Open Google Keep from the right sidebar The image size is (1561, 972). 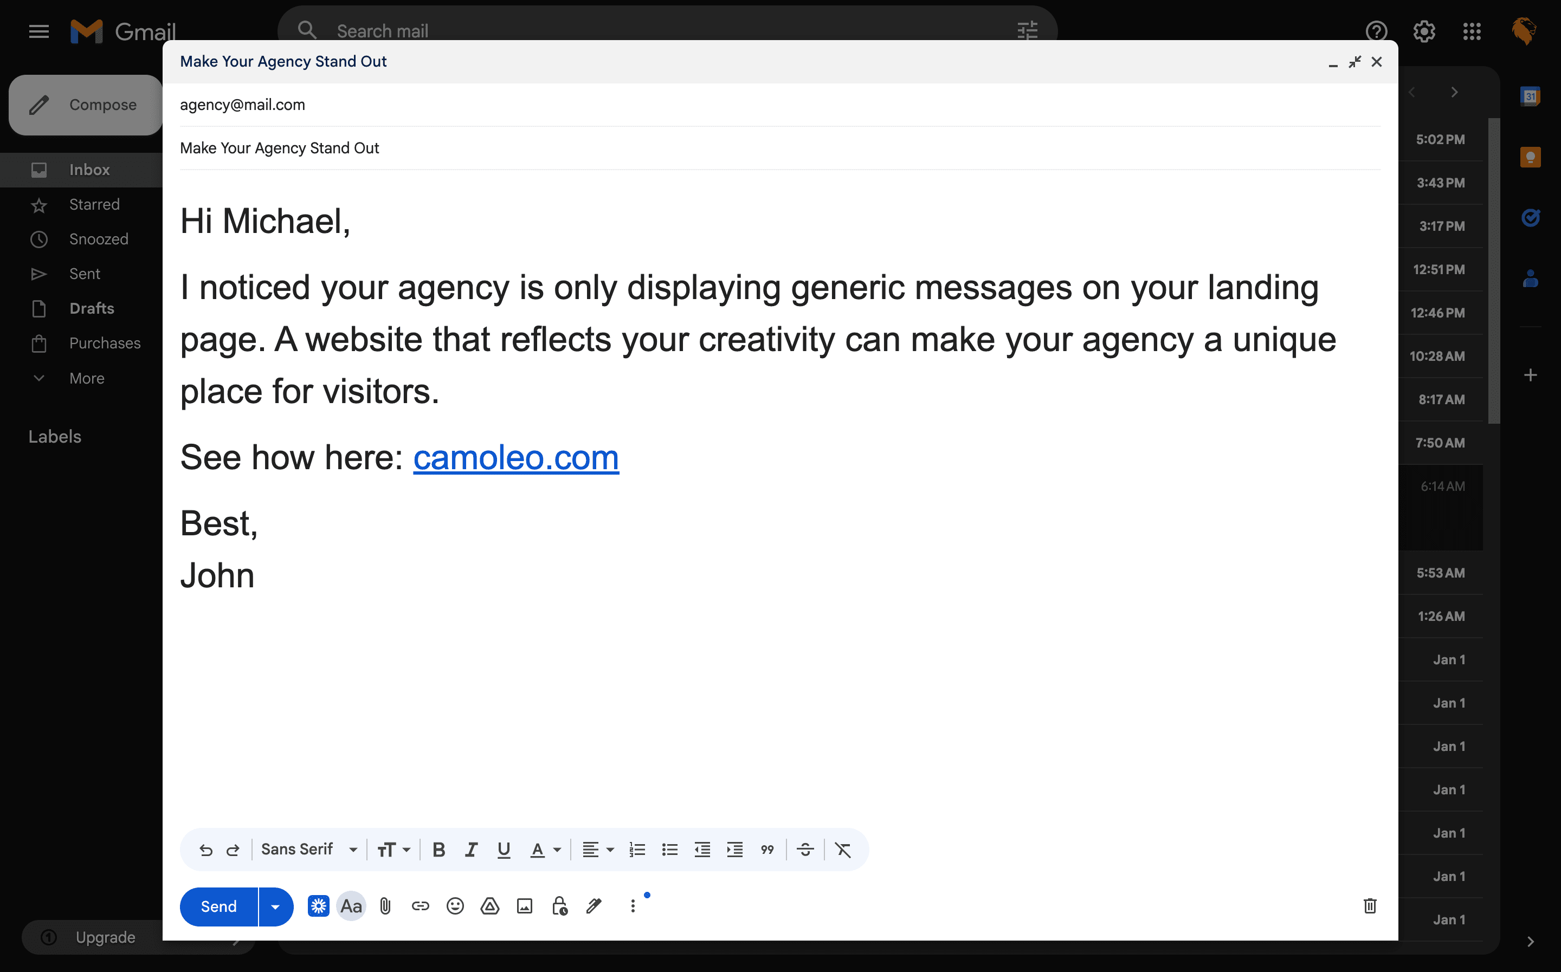pyautogui.click(x=1531, y=156)
